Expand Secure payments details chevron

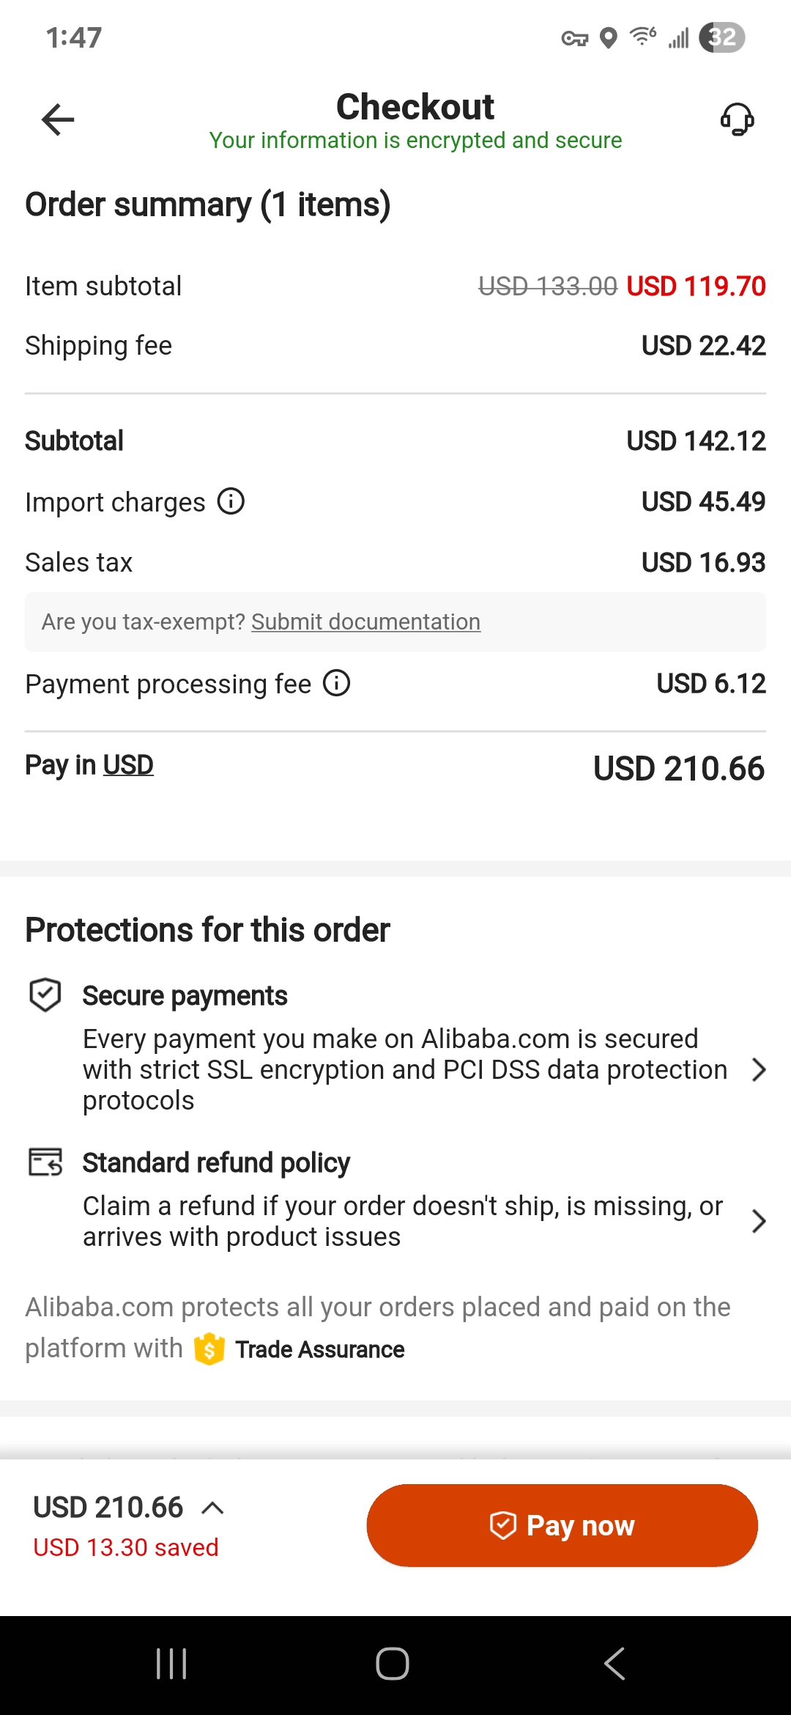point(760,1070)
